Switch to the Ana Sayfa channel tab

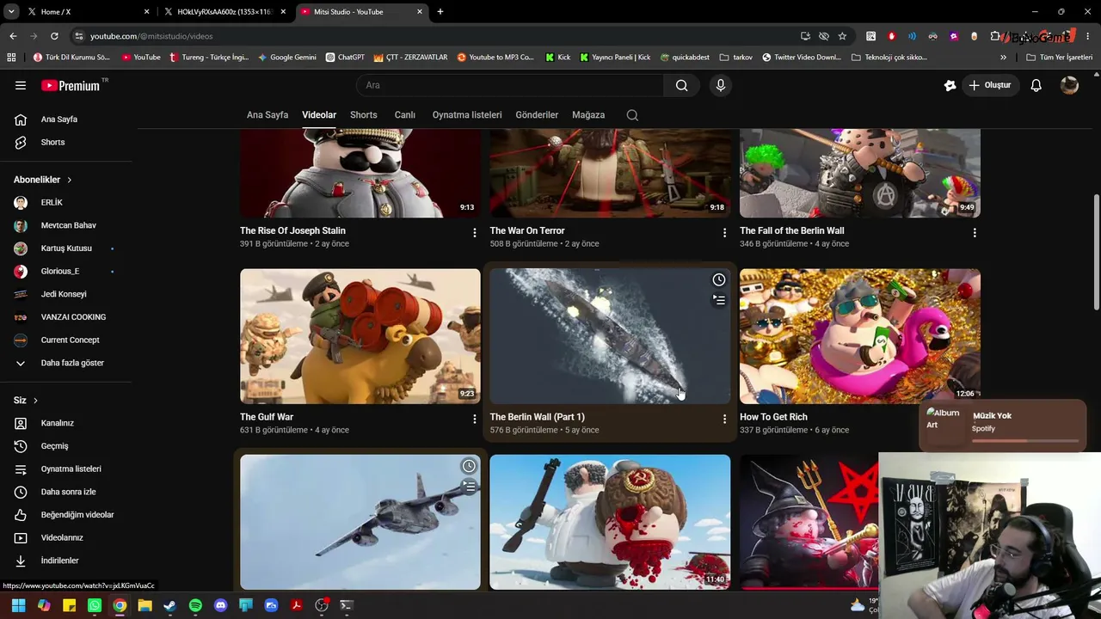[x=268, y=115]
